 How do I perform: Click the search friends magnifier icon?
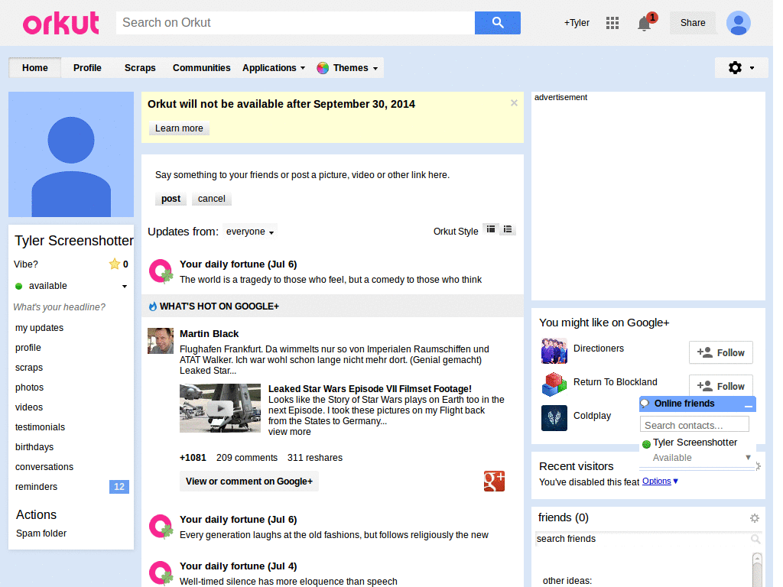tap(755, 539)
